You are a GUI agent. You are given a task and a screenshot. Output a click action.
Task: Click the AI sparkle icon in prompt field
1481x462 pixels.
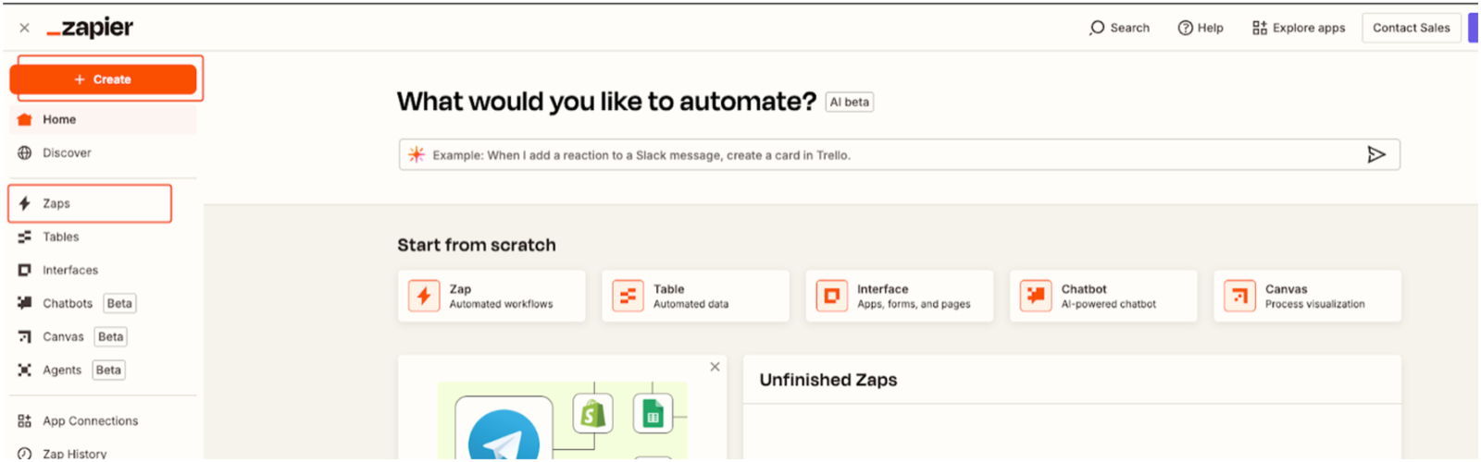417,154
